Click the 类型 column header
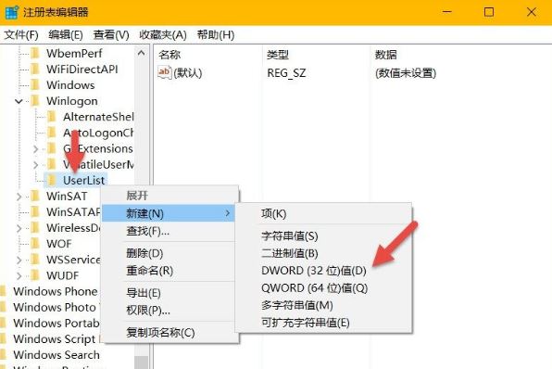 tap(316, 55)
